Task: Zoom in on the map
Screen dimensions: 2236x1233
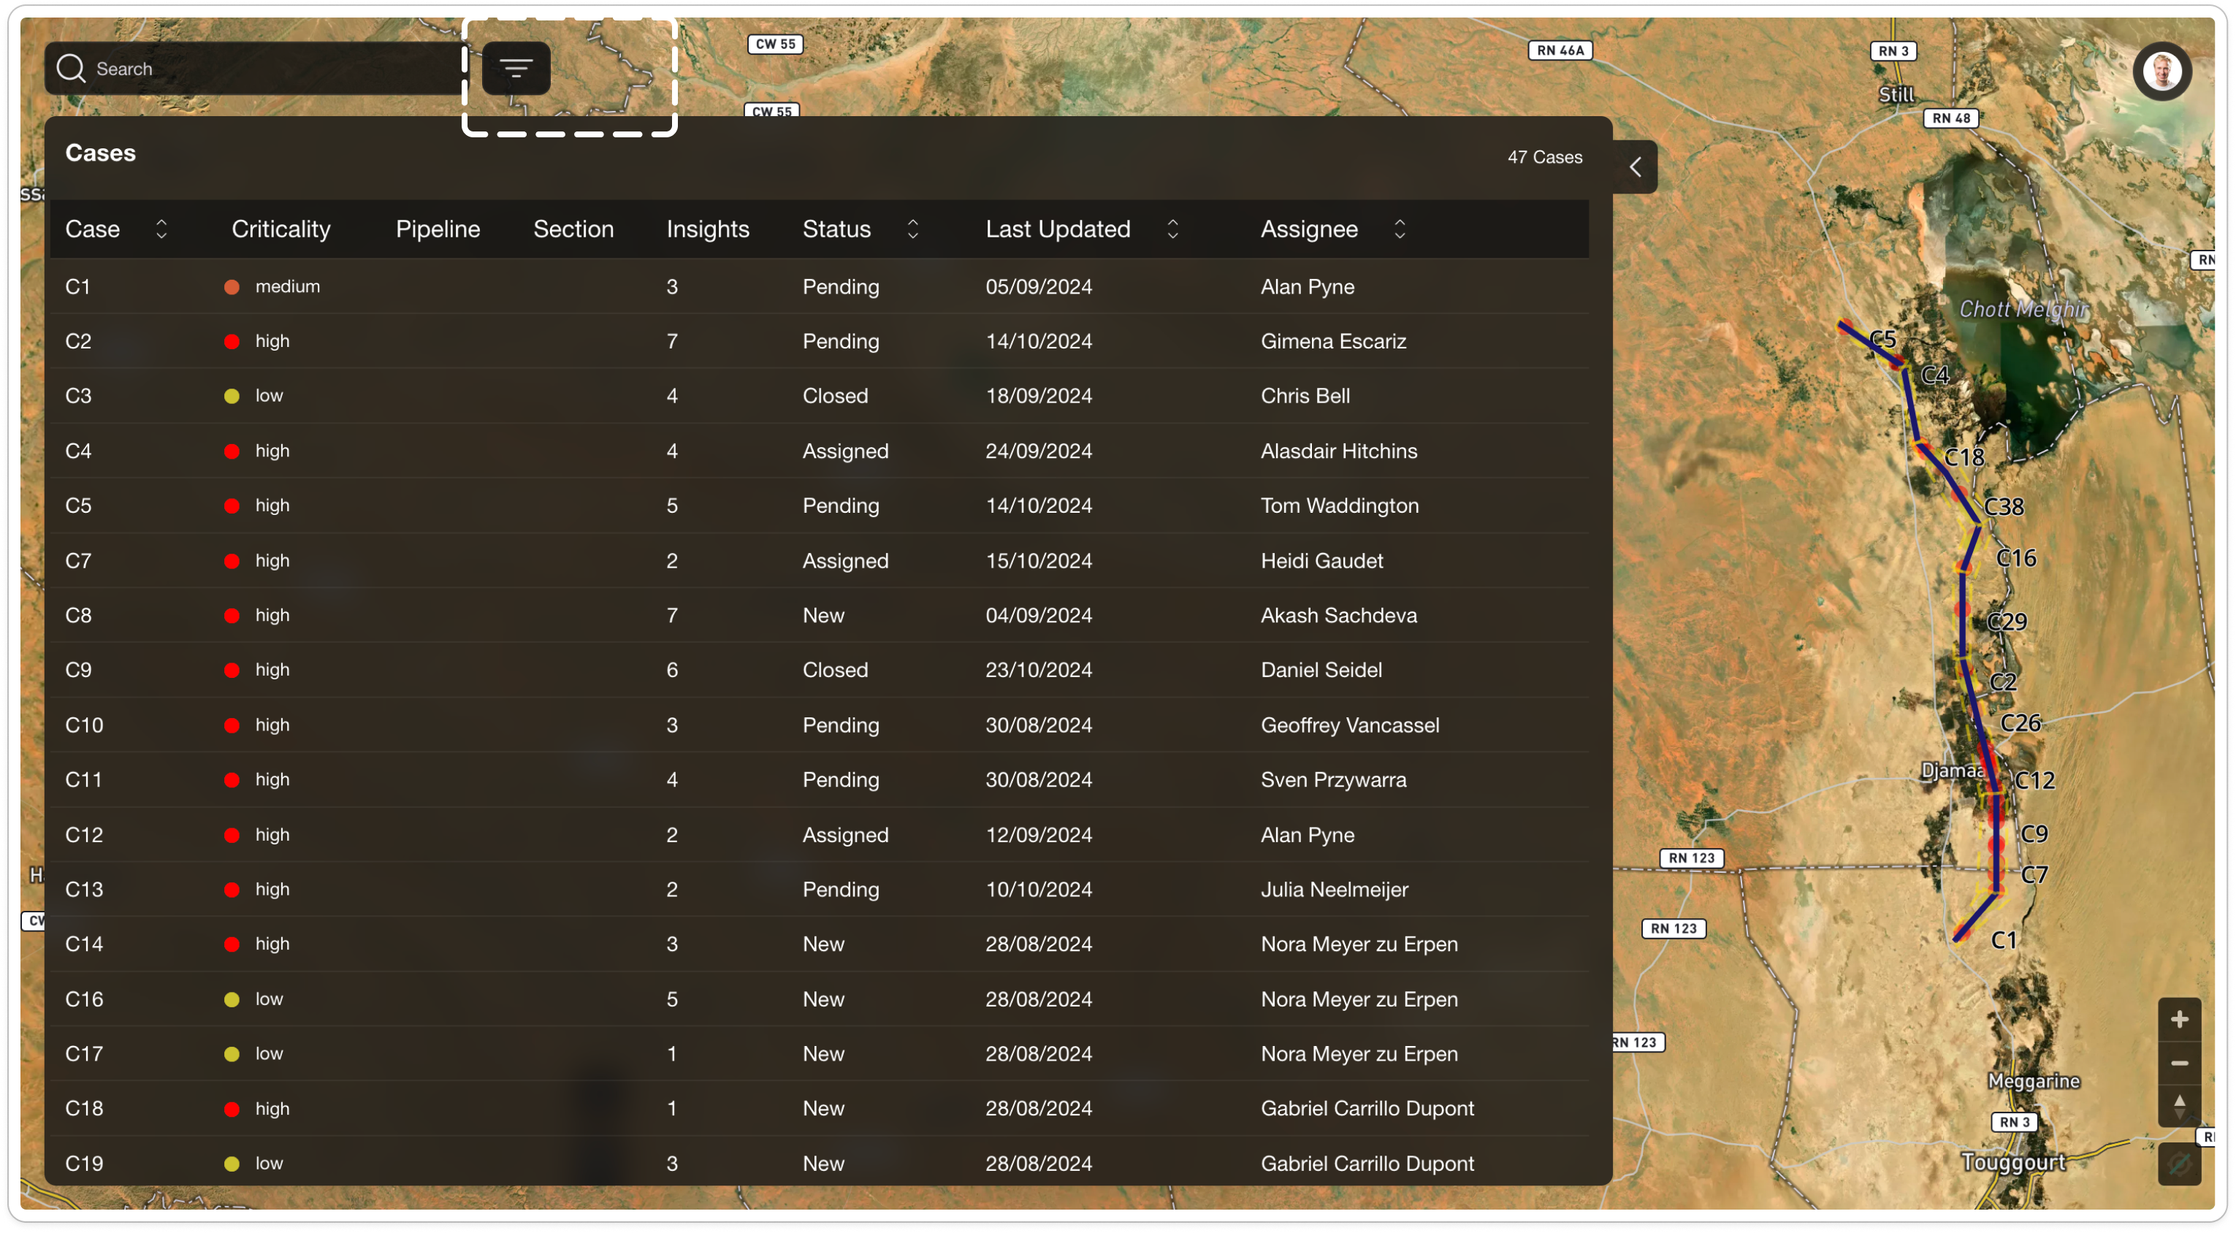Action: point(2179,1020)
